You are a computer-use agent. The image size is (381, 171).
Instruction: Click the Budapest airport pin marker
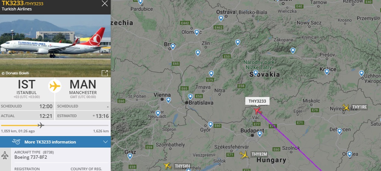point(260,134)
